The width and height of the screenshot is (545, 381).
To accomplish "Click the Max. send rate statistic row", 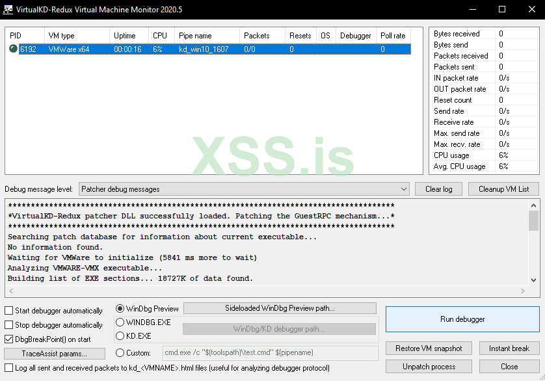I will coord(484,133).
